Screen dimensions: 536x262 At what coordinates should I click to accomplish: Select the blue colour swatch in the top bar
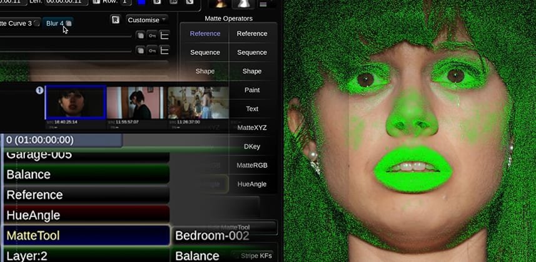[x=141, y=2]
